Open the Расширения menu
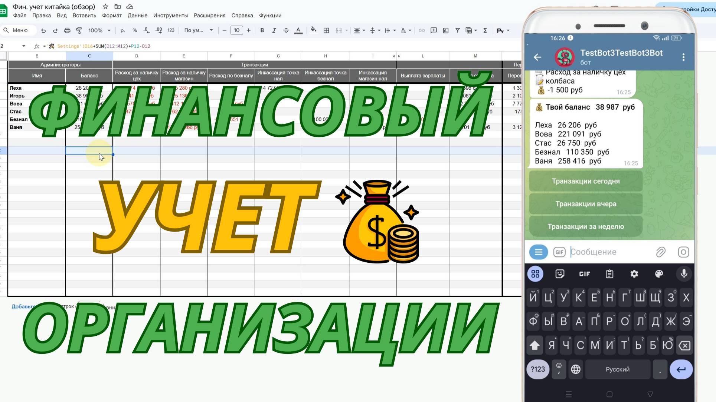Viewport: 716px width, 402px height. [209, 16]
